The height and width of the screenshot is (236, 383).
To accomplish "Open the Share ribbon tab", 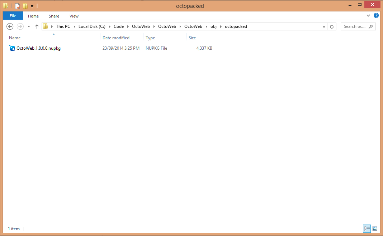I will pos(54,16).
